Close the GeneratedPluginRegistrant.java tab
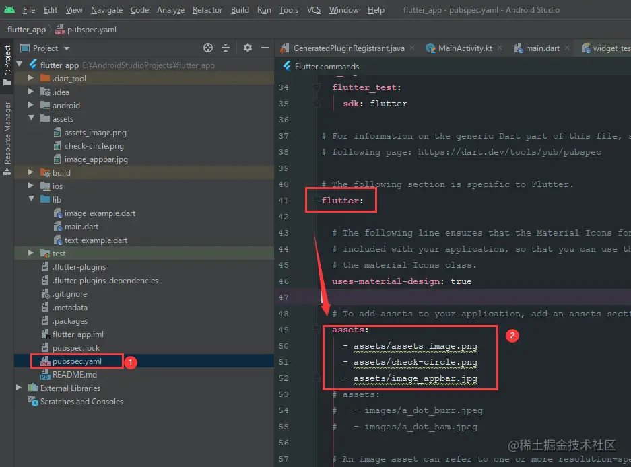This screenshot has height=467, width=631. [x=412, y=48]
